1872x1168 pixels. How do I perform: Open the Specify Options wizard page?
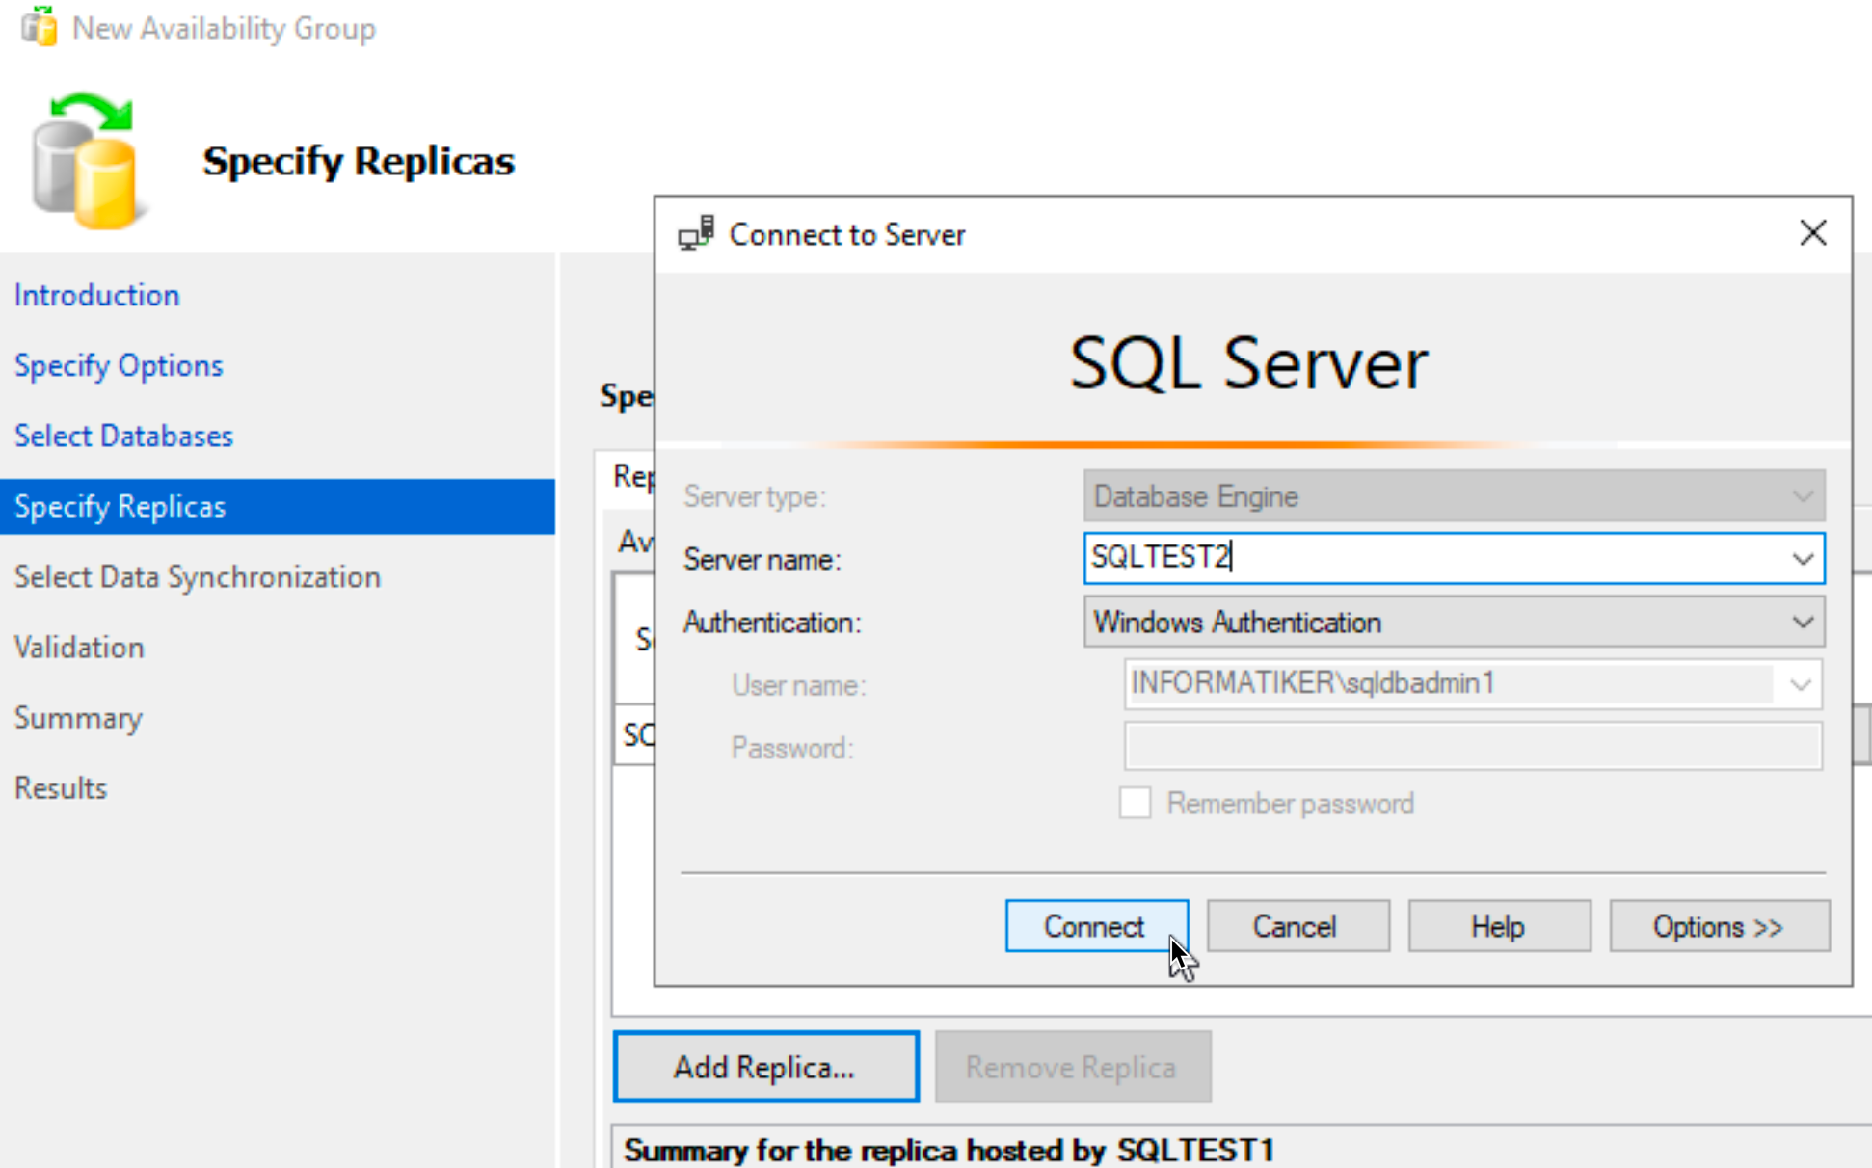point(119,365)
